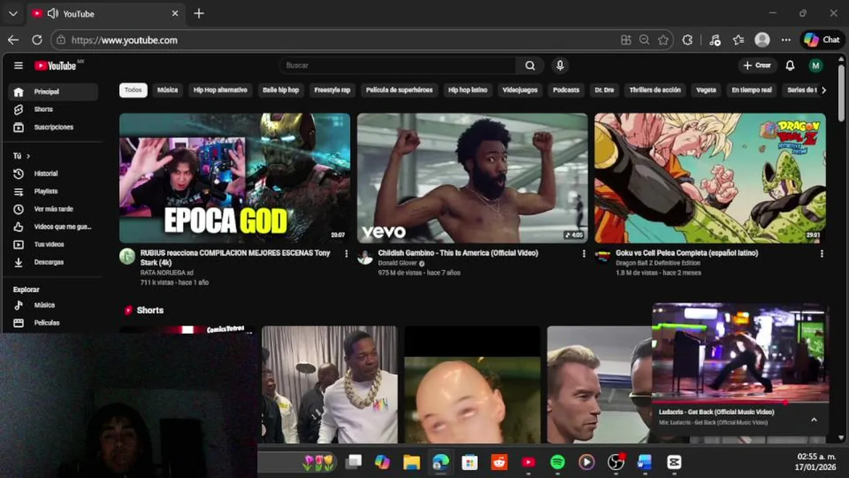849x478 pixels.
Task: Open the Ludacris Get Back miniplayer video
Action: tap(740, 353)
